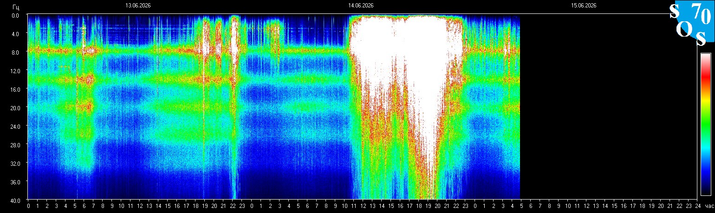Screen dimensions: 715x213
Task: Click the 12.0 frequency axis label
Action: [14, 70]
